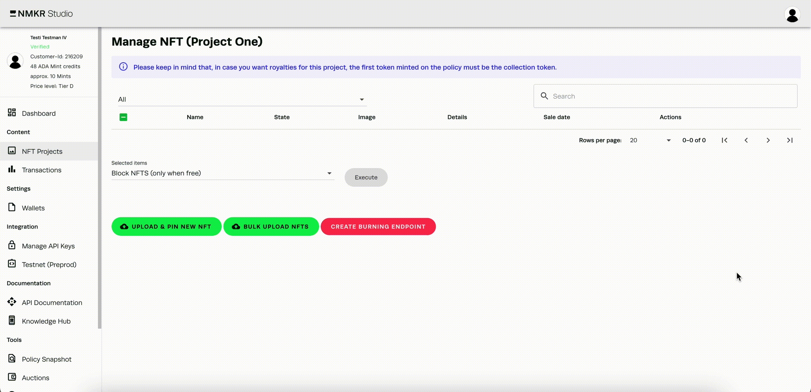Toggle the select-all checkbox in table header
Viewport: 811px width, 392px height.
123,117
